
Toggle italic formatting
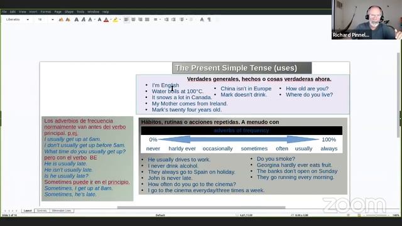tap(84, 19)
